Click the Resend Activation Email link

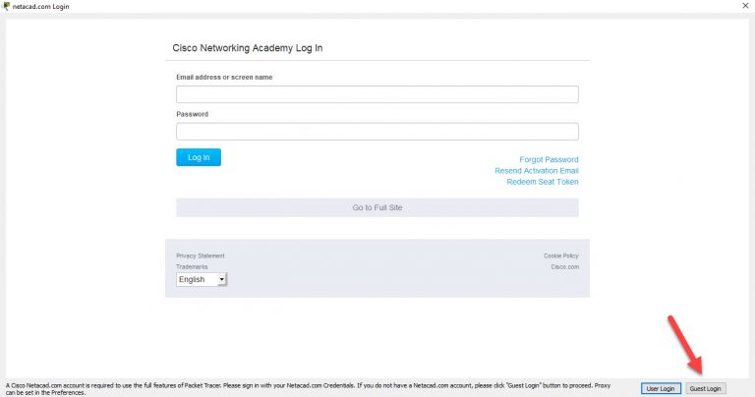pos(537,171)
